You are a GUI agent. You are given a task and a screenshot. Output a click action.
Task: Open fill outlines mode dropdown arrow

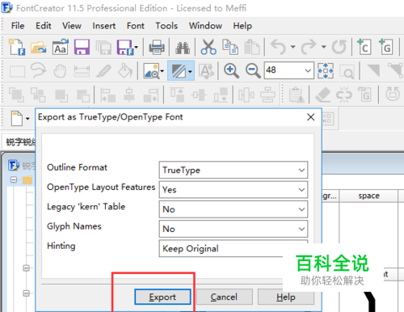click(190, 71)
